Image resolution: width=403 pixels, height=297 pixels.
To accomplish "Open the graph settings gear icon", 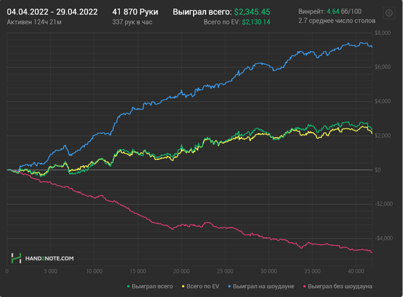I will point(389,13).
